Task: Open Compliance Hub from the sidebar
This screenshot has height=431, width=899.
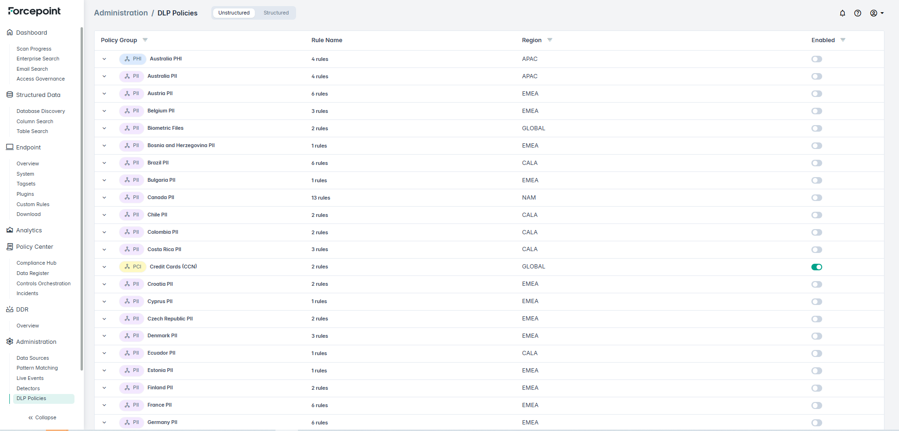Action: [36, 263]
